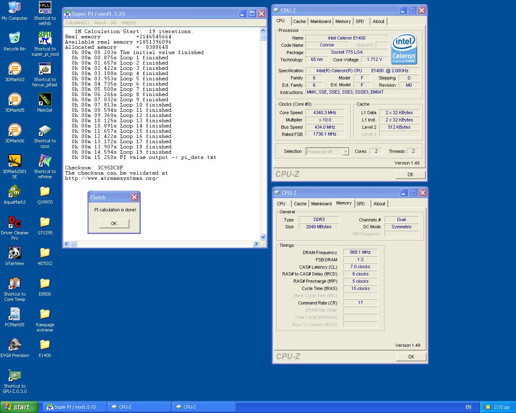Click OK in the top CPU-Z window

(410, 175)
